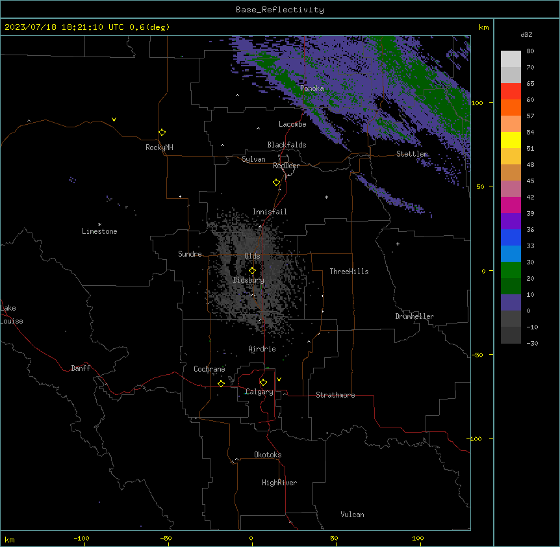Click the 80 value at top of dBZ legend
Screen dimensions: 560x547
click(530, 51)
